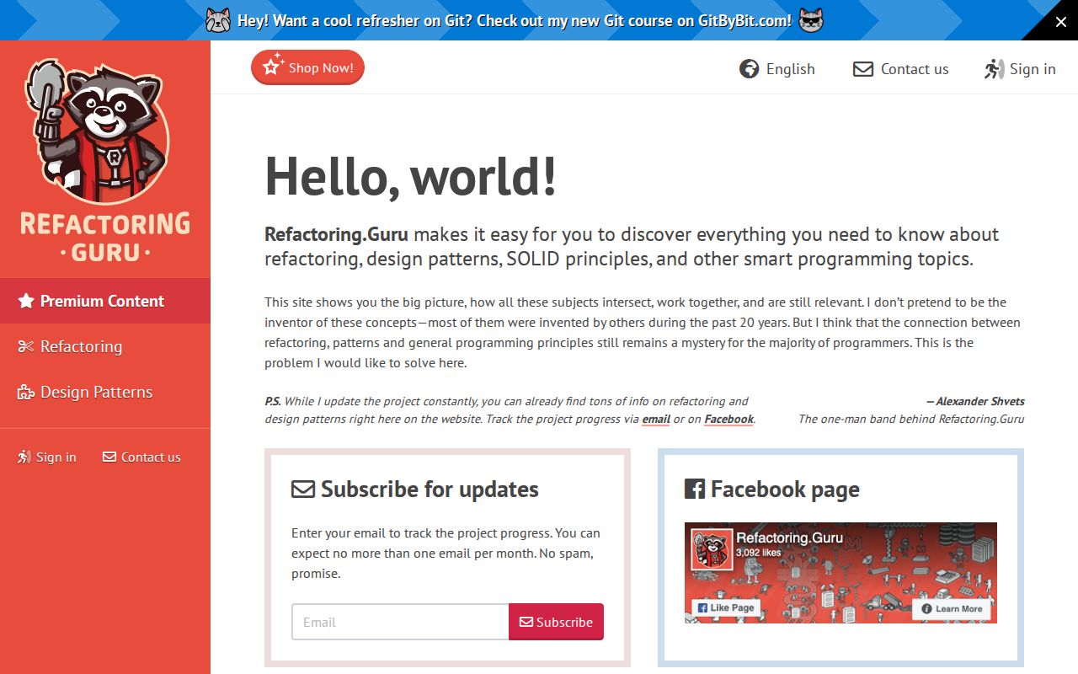Click the sidebar Sign in person icon

point(23,456)
